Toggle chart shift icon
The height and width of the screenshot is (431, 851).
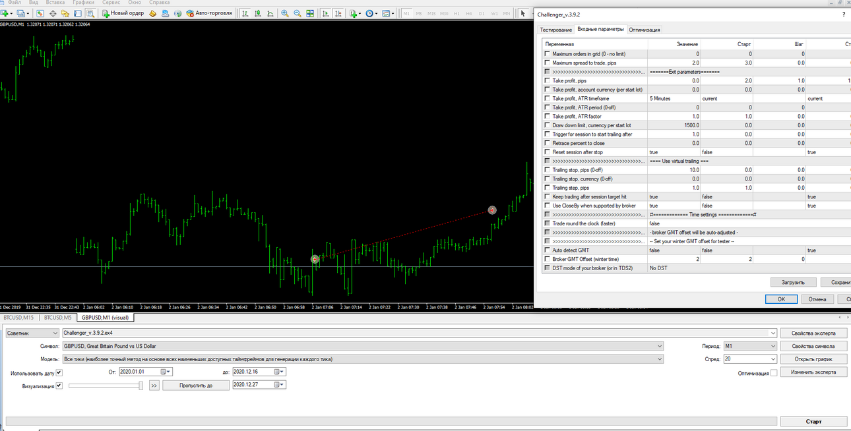click(338, 13)
